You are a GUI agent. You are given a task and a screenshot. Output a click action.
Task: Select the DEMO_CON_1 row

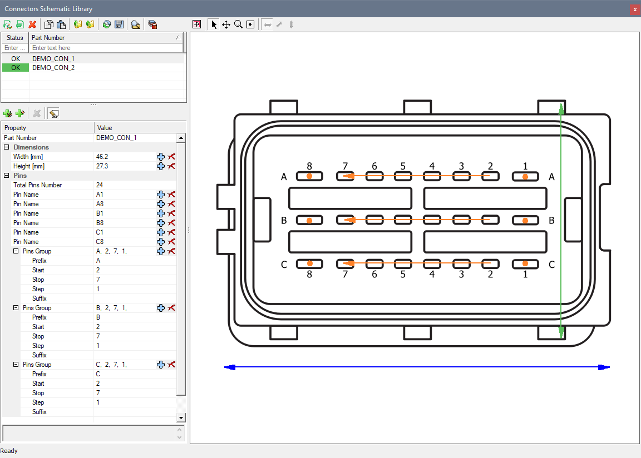53,58
